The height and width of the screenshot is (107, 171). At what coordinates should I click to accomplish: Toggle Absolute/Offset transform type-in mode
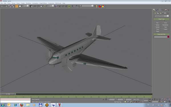click(x=106, y=99)
